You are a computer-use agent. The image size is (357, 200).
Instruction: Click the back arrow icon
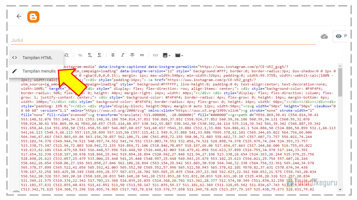click(18, 16)
